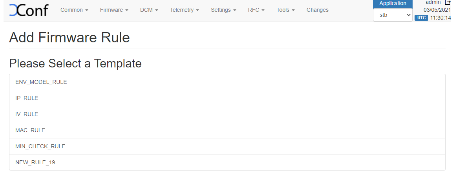The image size is (466, 176).
Task: Open the Tools dropdown
Action: (285, 10)
